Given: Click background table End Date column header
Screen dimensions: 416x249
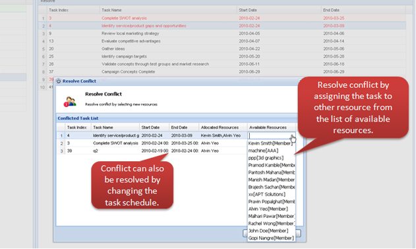Looking at the screenshot, I should point(363,10).
